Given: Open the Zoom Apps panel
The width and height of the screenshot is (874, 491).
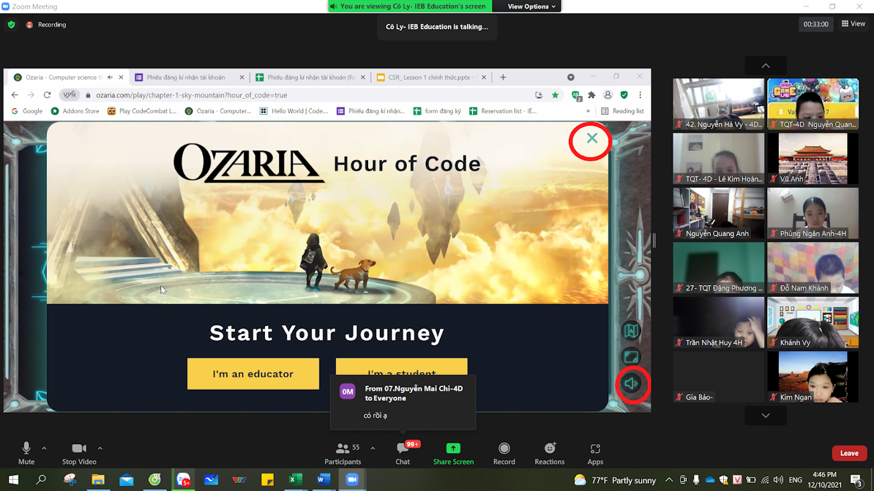Looking at the screenshot, I should [x=595, y=453].
